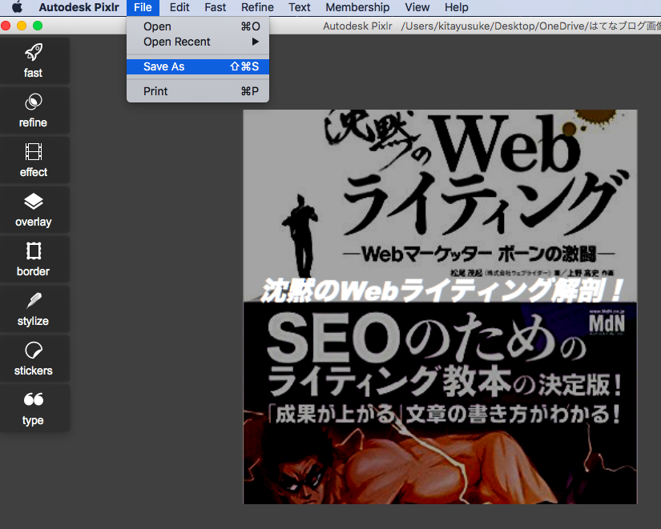Image resolution: width=661 pixels, height=529 pixels.
Task: Click the file path in title bar
Action: click(x=530, y=26)
